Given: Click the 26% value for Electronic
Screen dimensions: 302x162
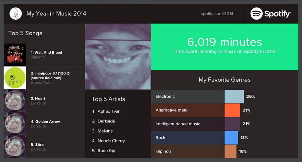Looking at the screenshot, I should 250,97.
